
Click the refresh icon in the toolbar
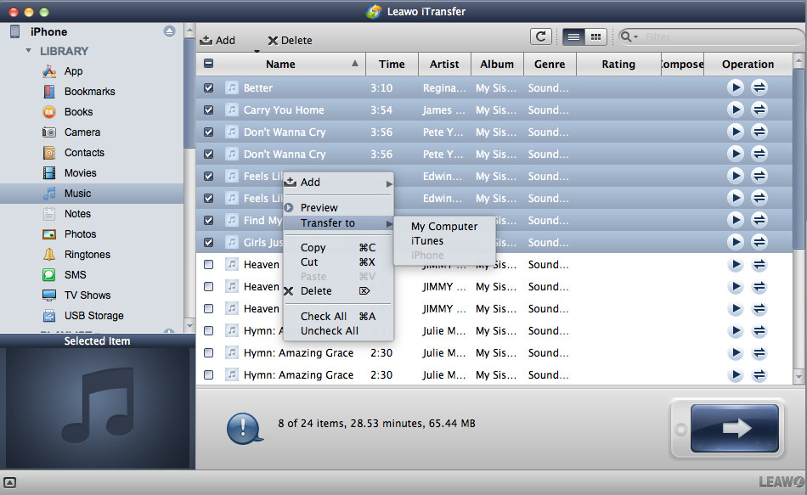point(540,37)
